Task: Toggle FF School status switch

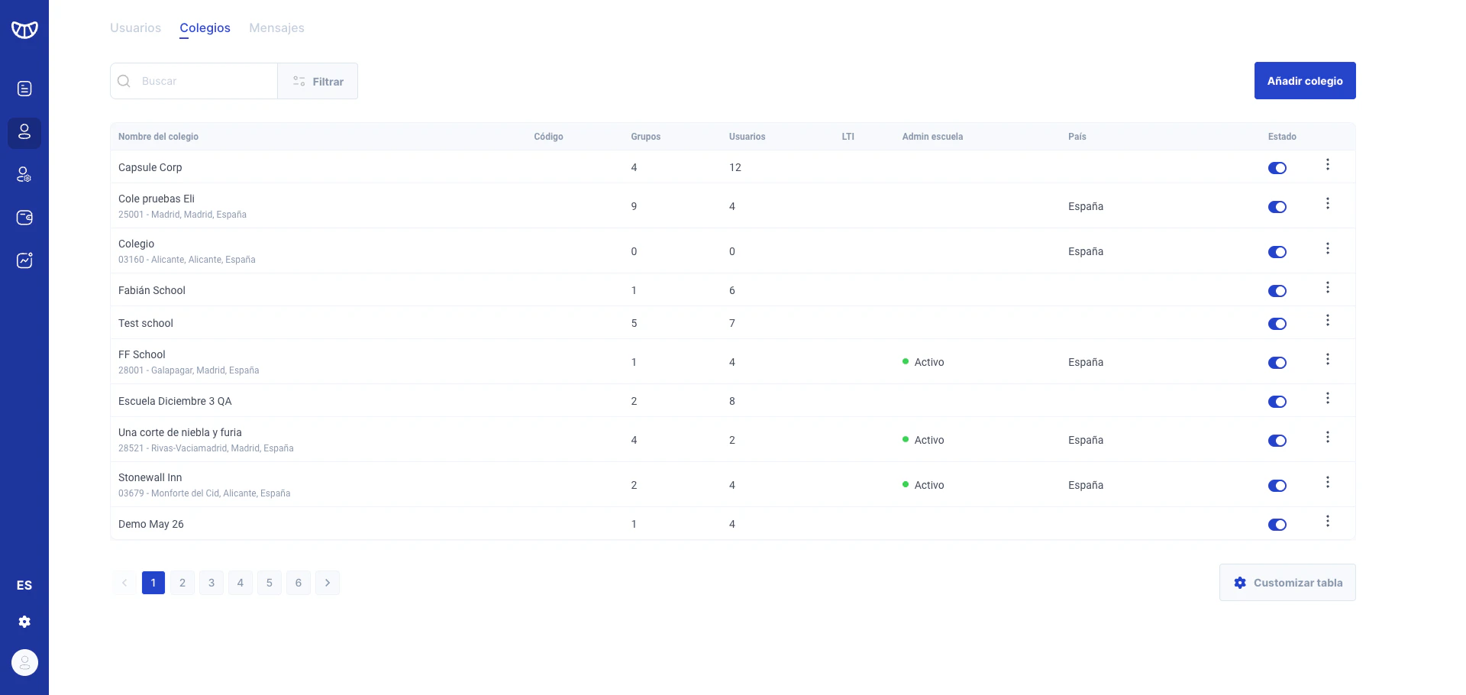Action: (x=1277, y=363)
